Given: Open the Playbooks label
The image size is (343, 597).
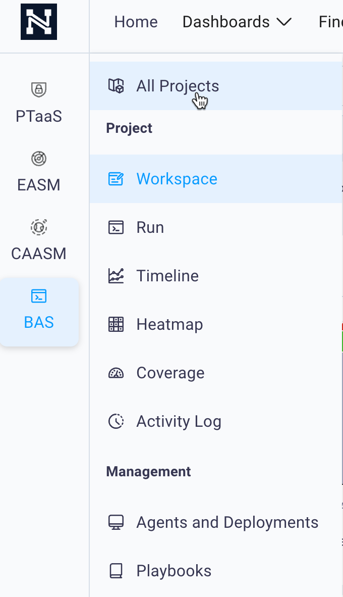Looking at the screenshot, I should point(174,571).
